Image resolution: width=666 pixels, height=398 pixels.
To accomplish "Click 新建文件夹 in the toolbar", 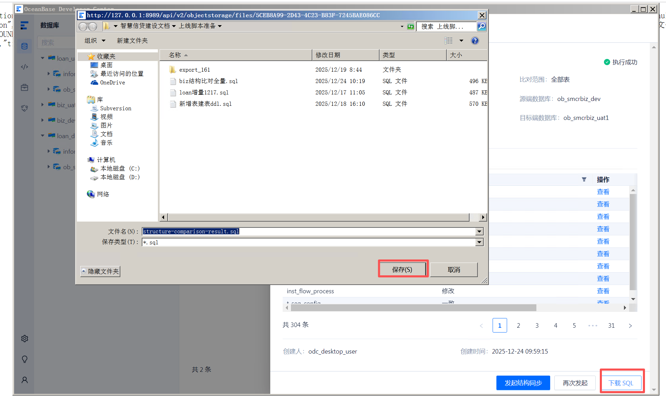I will click(x=132, y=41).
